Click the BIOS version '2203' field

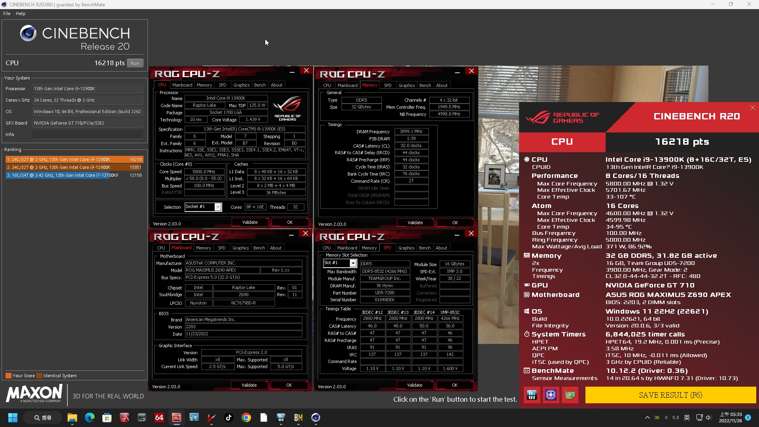tap(244, 327)
